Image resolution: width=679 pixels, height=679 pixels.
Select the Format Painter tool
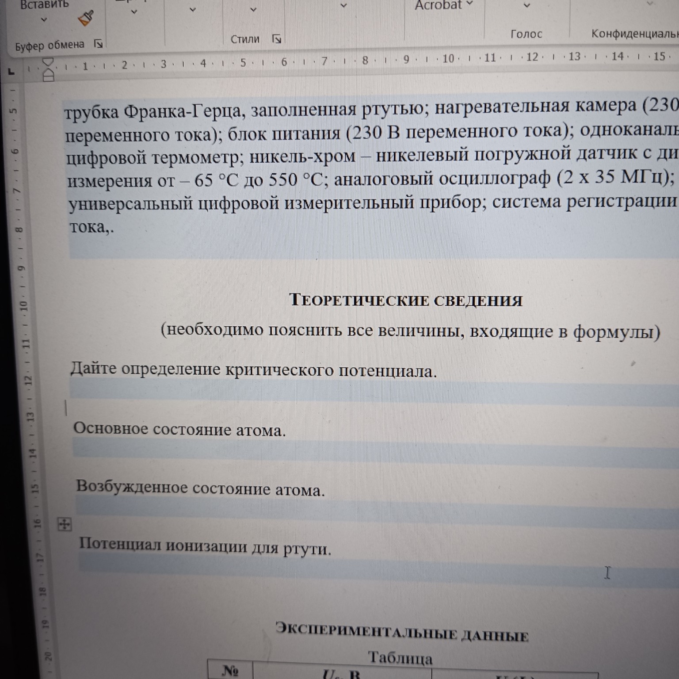pos(86,18)
